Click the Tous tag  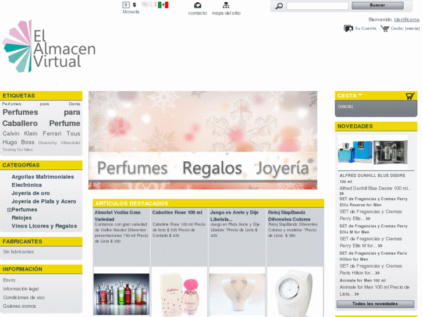point(73,134)
